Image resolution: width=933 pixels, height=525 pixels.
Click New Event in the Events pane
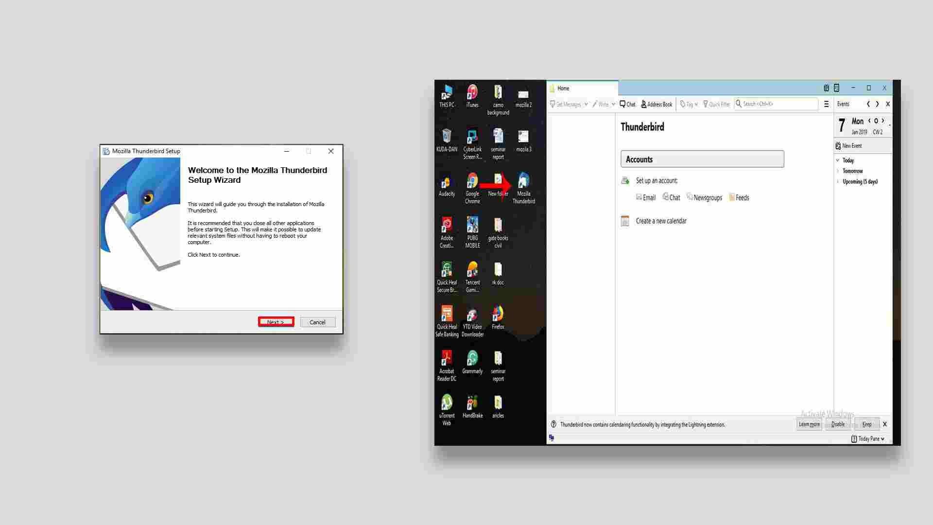[848, 146]
